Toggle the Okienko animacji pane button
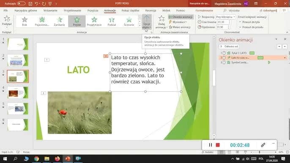The image size is (290, 163). coord(181,17)
